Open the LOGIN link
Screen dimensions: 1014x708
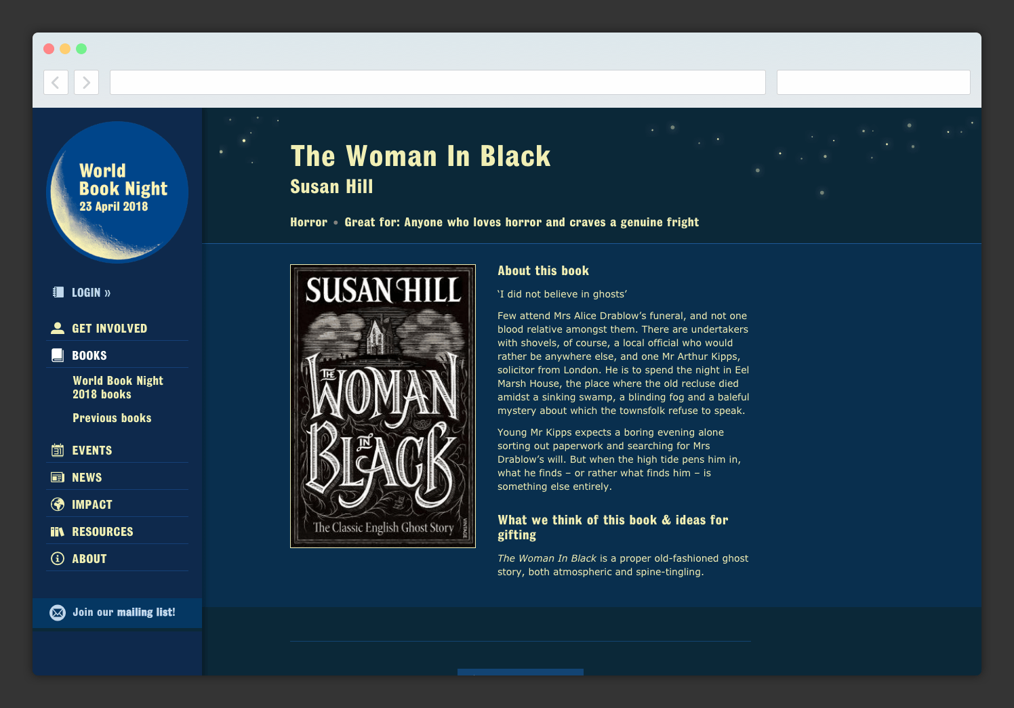point(92,293)
